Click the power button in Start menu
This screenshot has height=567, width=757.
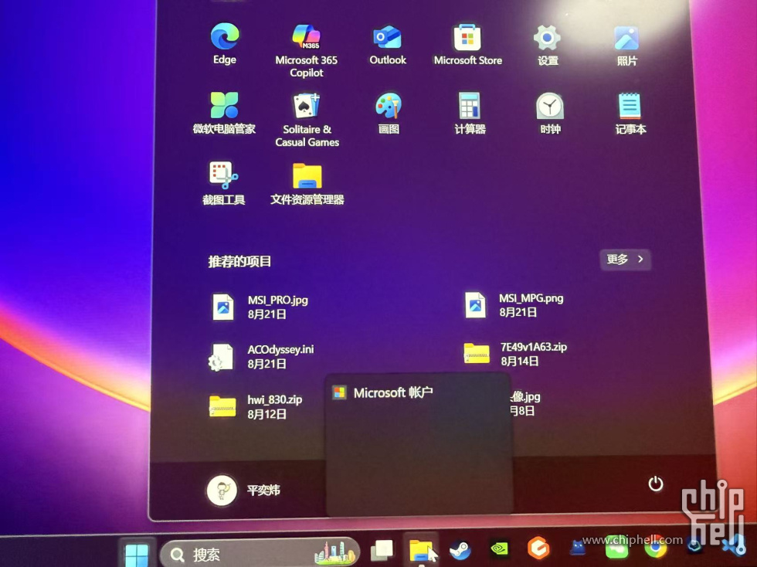click(655, 484)
